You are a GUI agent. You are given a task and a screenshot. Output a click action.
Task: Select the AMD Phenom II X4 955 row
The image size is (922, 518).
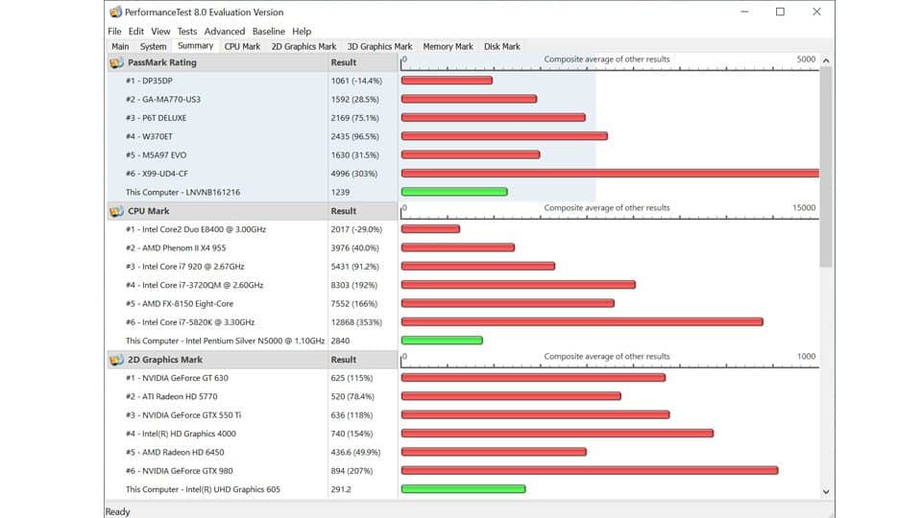click(463, 247)
